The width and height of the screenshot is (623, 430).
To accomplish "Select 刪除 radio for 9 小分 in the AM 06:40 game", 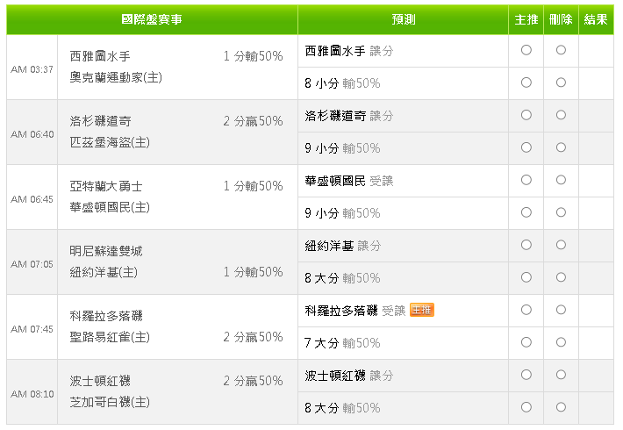I will click(x=561, y=147).
